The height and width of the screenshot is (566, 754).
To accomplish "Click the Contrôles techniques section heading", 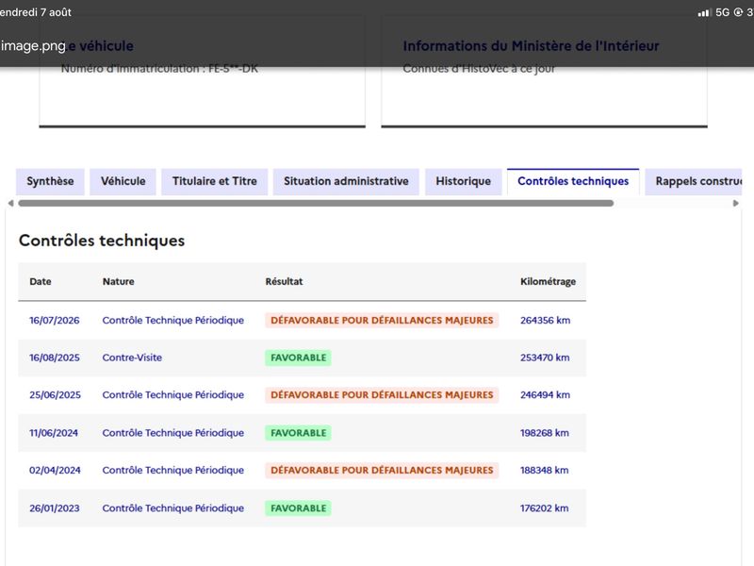I will (x=102, y=241).
